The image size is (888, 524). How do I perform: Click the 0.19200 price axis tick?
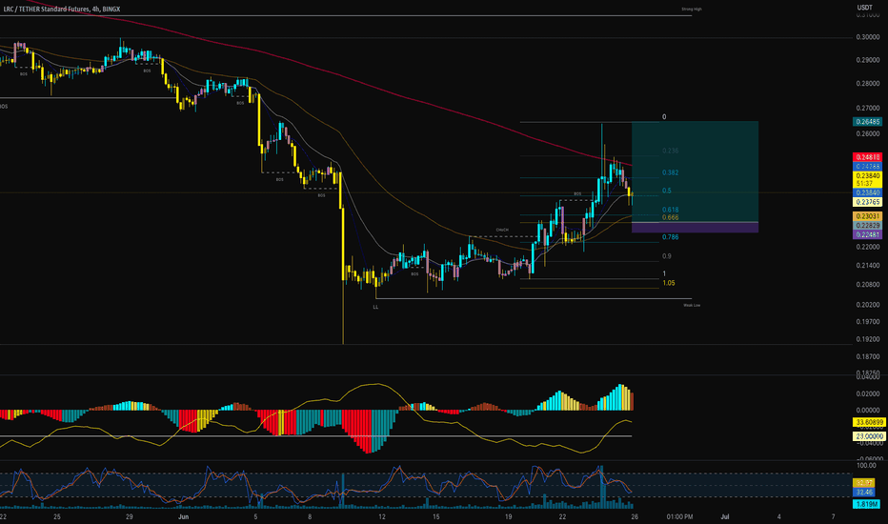point(868,340)
